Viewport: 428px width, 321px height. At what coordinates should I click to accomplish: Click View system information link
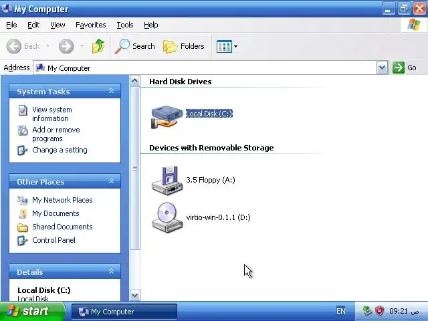pyautogui.click(x=52, y=114)
